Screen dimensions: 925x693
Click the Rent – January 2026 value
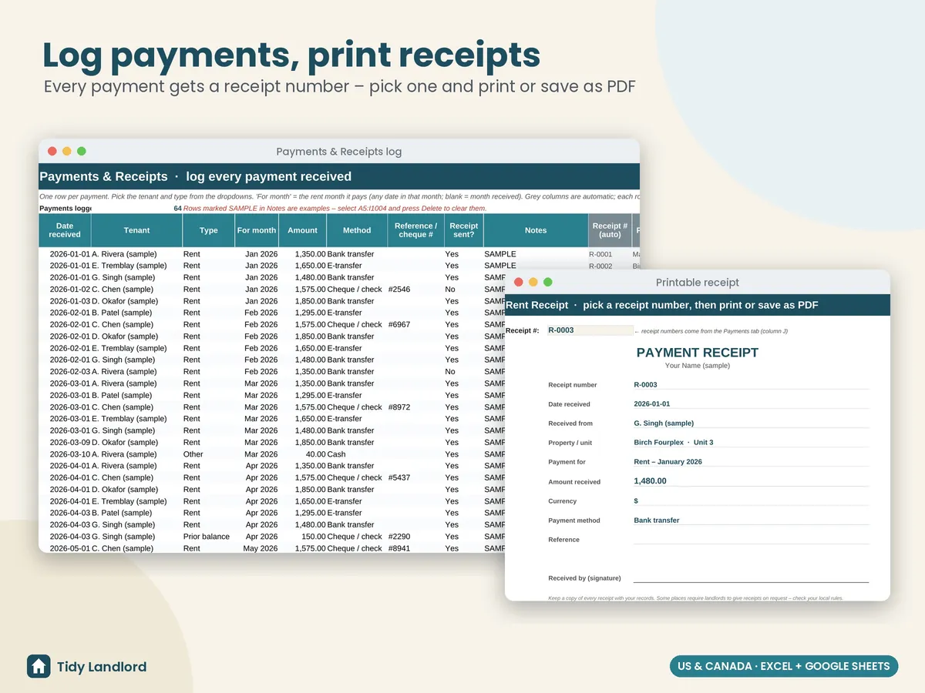[x=668, y=461]
